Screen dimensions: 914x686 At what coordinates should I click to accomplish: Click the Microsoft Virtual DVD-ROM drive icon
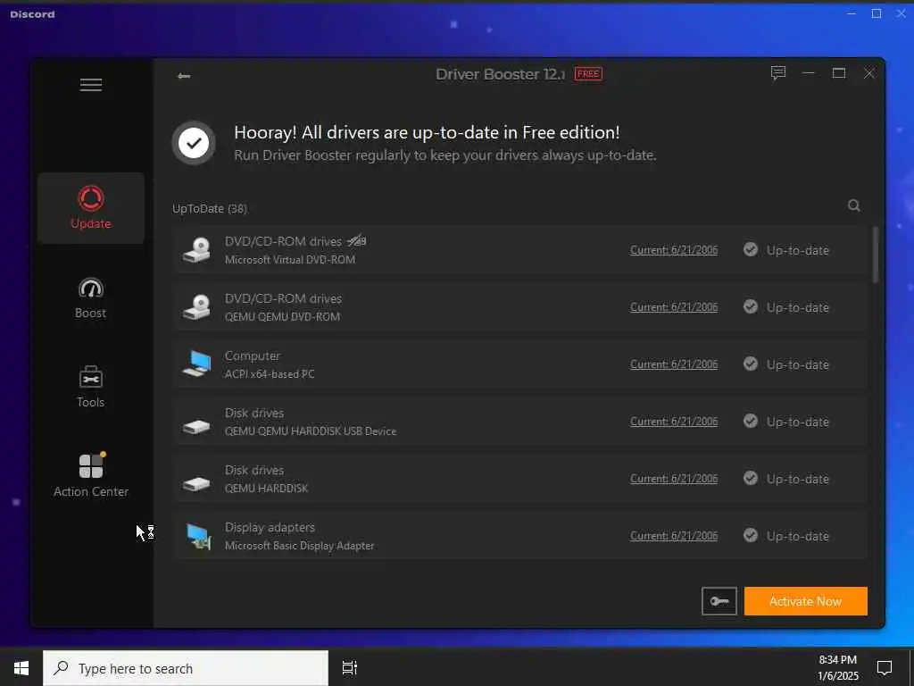tap(196, 250)
